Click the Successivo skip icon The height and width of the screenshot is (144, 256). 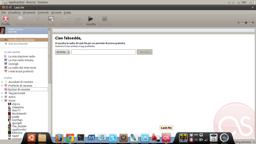[105, 19]
